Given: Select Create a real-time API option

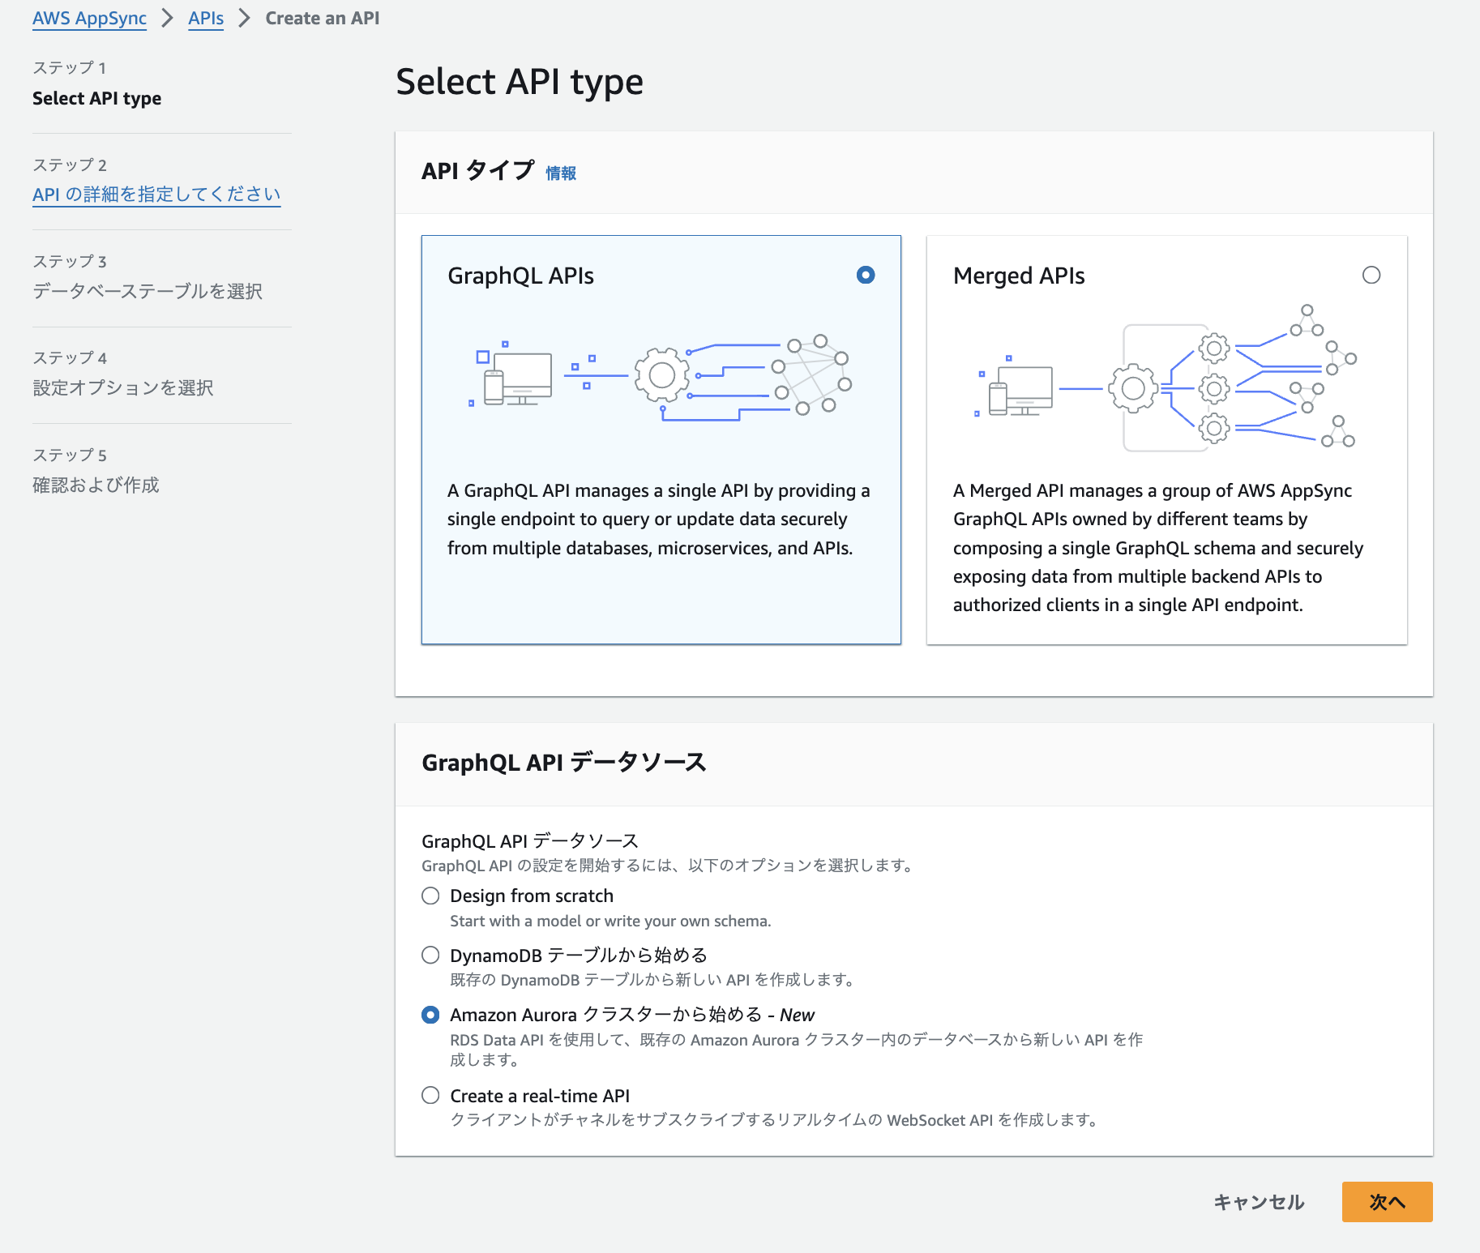Looking at the screenshot, I should (x=430, y=1096).
